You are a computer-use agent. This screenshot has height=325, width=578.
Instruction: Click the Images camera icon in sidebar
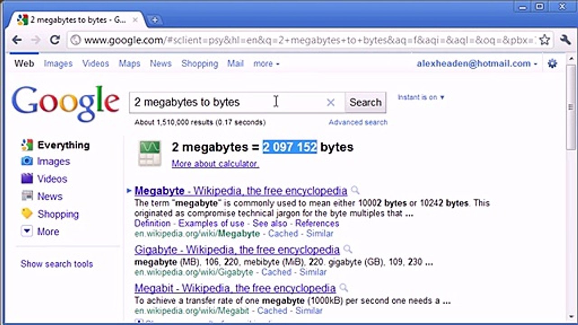click(x=27, y=161)
